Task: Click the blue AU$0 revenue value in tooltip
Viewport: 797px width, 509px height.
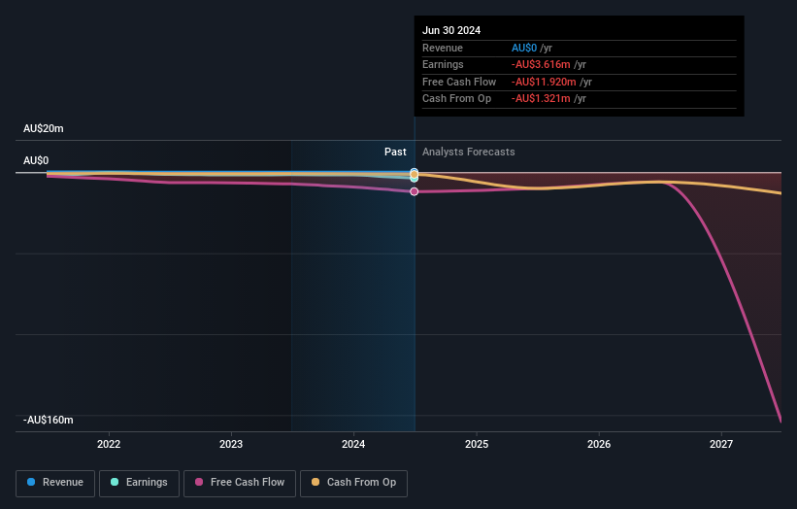Action: tap(524, 48)
